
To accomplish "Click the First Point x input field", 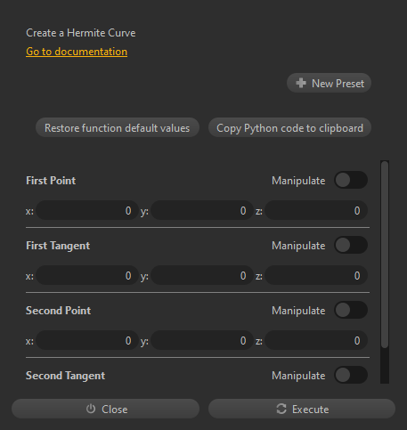I will click(87, 210).
